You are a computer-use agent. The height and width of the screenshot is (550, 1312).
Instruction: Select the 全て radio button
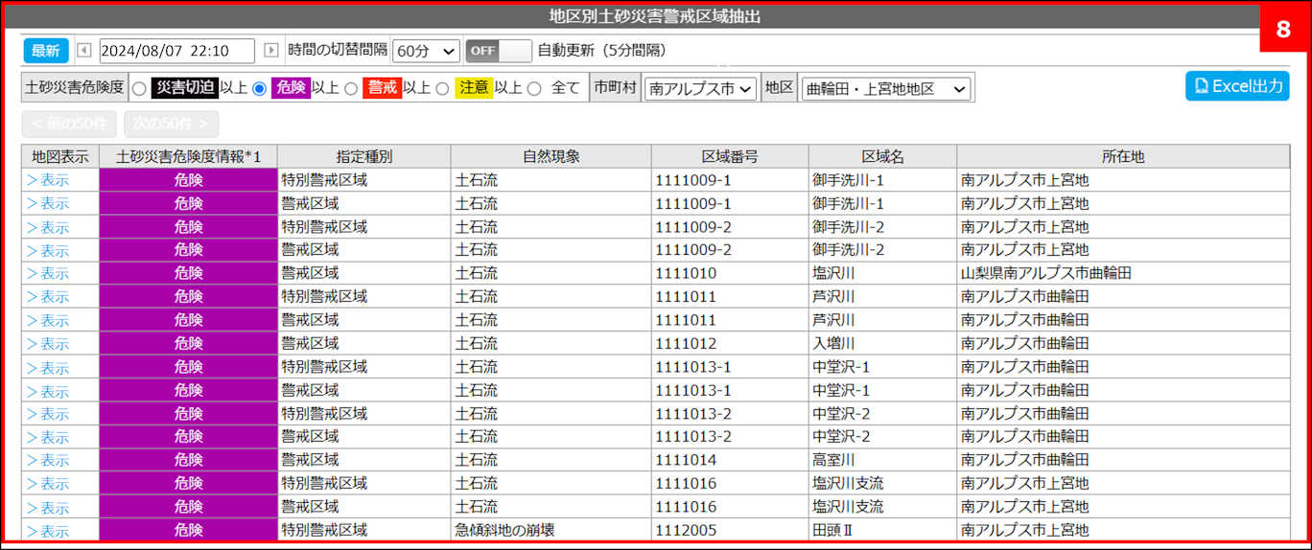pyautogui.click(x=534, y=89)
